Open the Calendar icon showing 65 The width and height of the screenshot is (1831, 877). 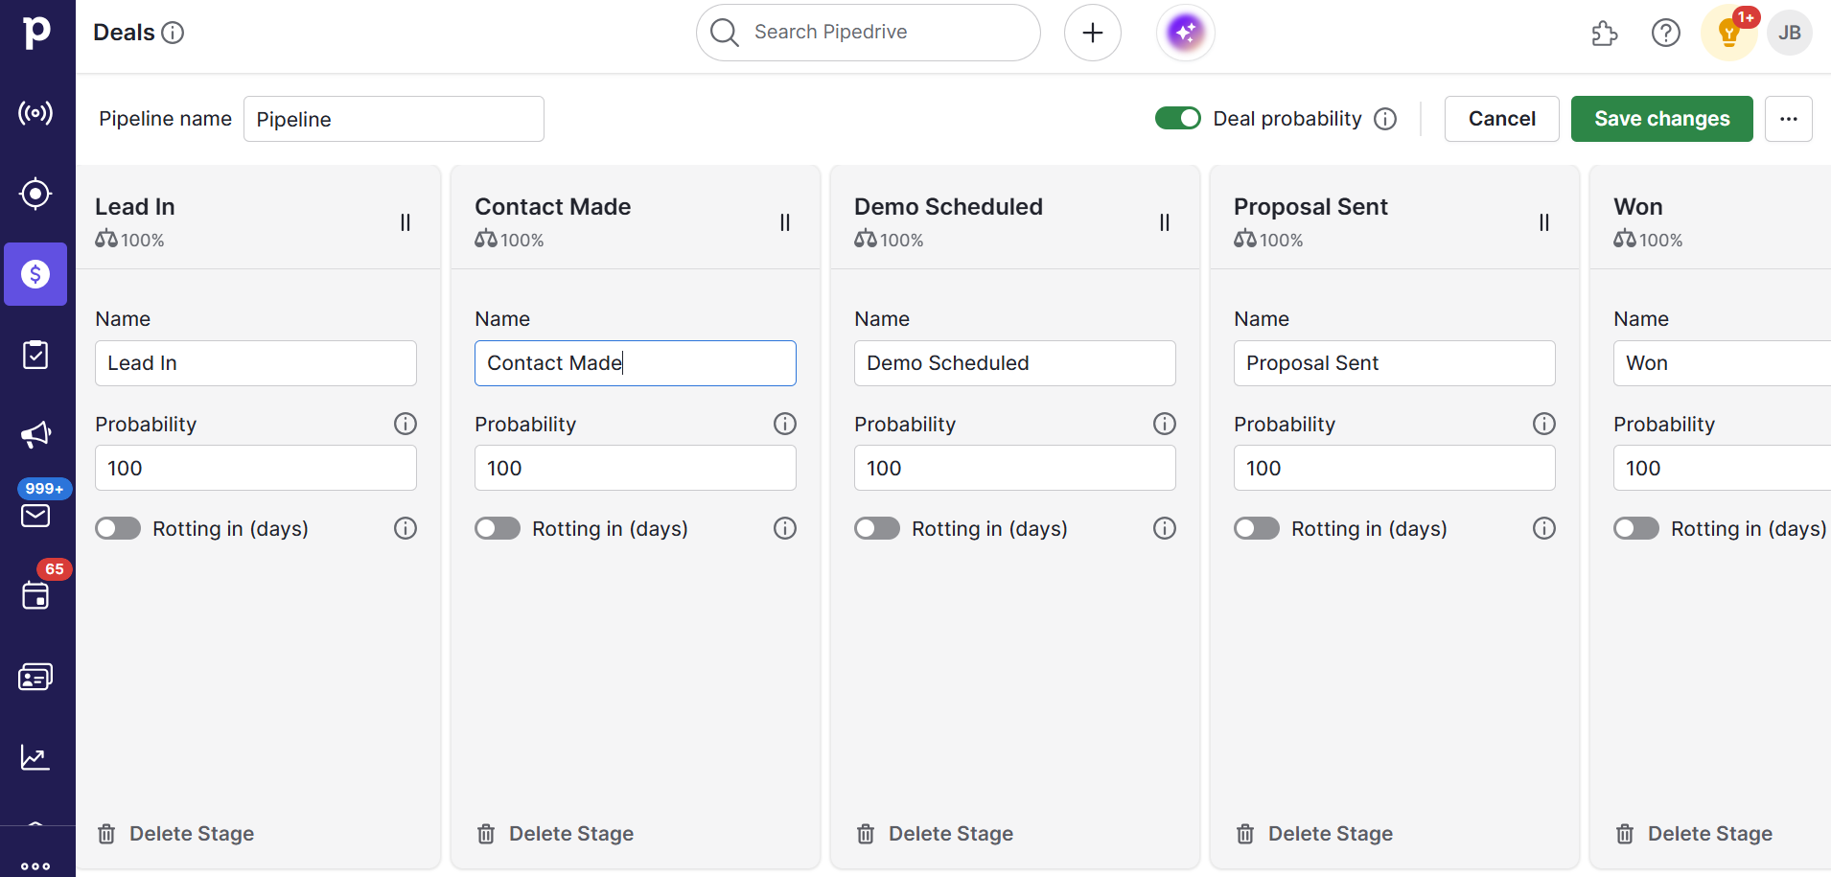click(35, 595)
